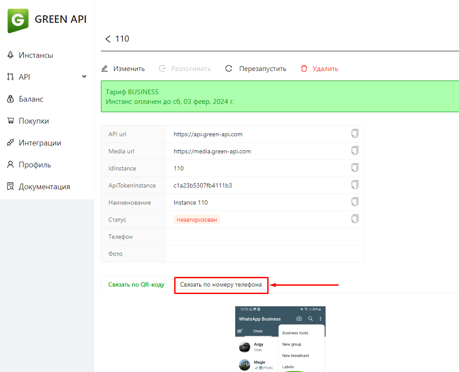Select the Связать по QR-коду tab
The height and width of the screenshot is (372, 459).
pos(136,285)
